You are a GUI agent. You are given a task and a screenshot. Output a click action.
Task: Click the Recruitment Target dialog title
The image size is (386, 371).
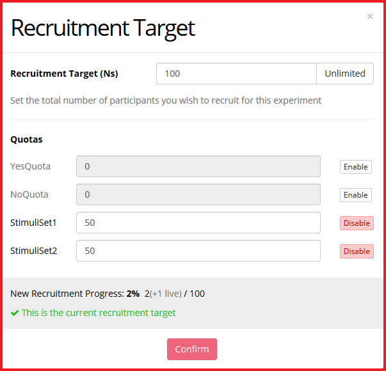pos(102,28)
